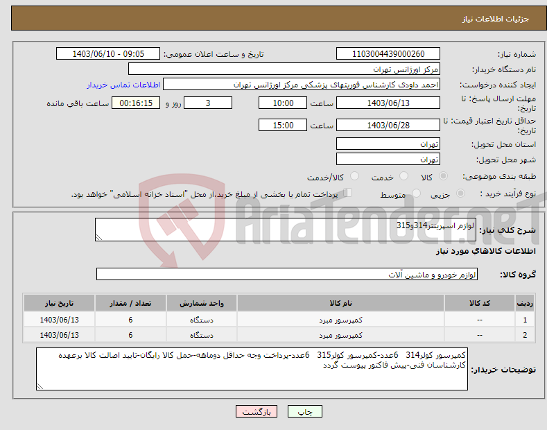Select the جزیی purchase type radio
This screenshot has height=430, width=547.
[460, 193]
